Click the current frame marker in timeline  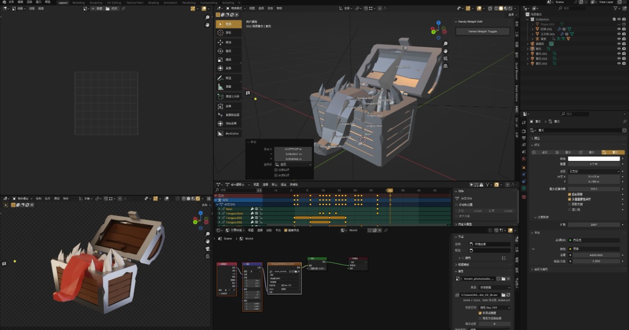tap(389, 190)
